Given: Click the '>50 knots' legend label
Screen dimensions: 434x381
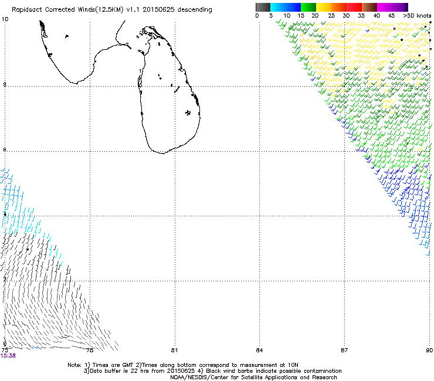Looking at the screenshot, I should [x=417, y=16].
